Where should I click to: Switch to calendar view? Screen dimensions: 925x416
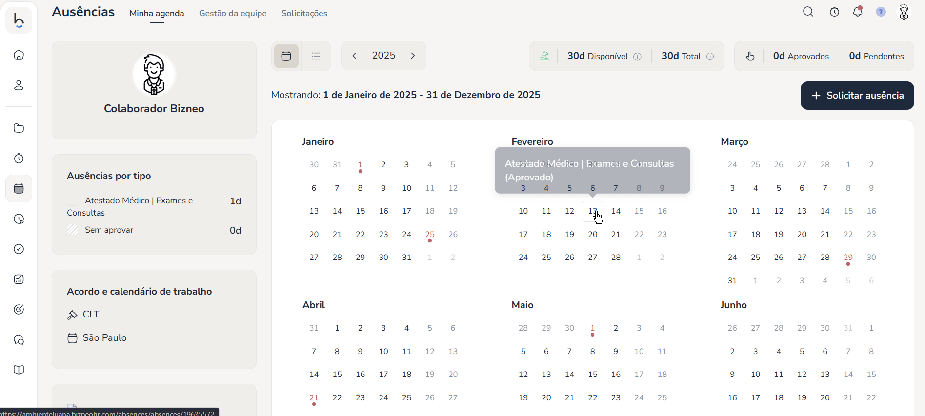point(286,56)
